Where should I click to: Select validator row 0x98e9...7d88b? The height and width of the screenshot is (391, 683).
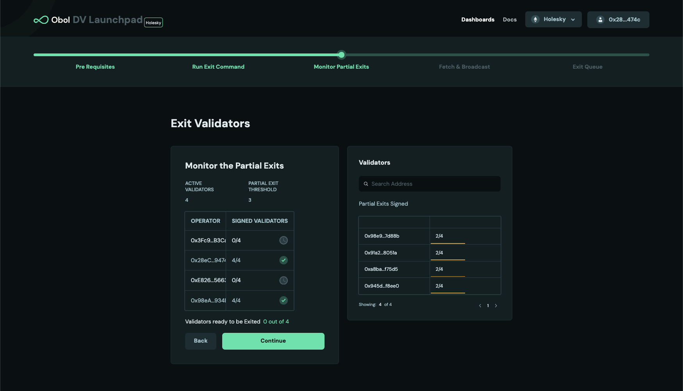[394, 236]
